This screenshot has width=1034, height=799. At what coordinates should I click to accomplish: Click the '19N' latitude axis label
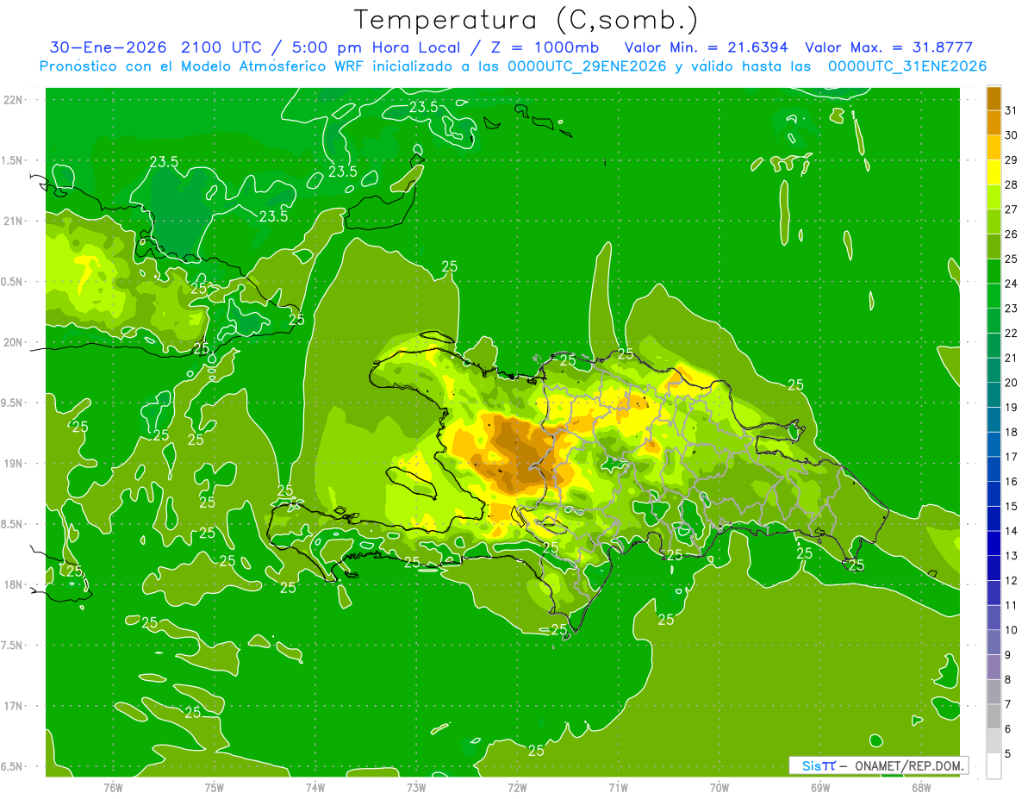(x=13, y=463)
